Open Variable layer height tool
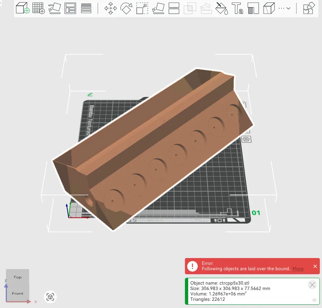This screenshot has width=322, height=308. tap(86, 8)
